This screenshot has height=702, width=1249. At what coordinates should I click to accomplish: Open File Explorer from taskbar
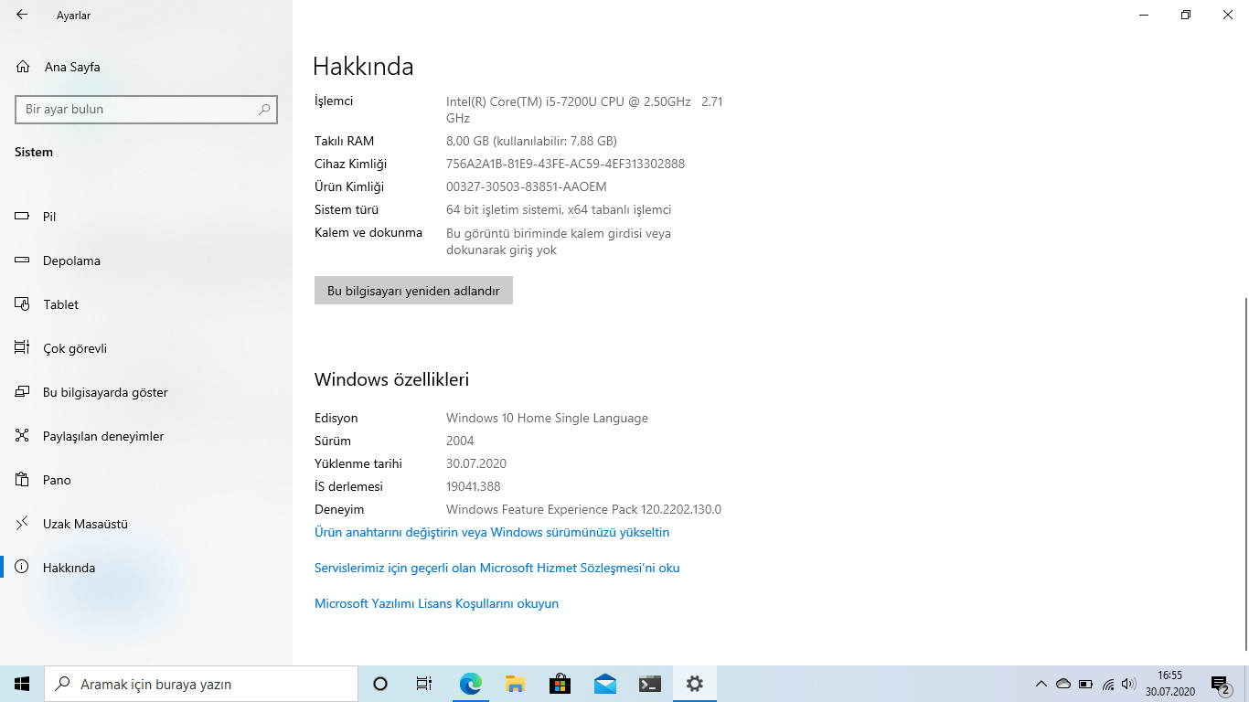pos(515,684)
